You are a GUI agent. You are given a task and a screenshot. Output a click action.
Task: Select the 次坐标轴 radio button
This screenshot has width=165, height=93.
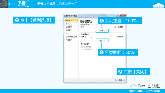[x=82, y=49]
